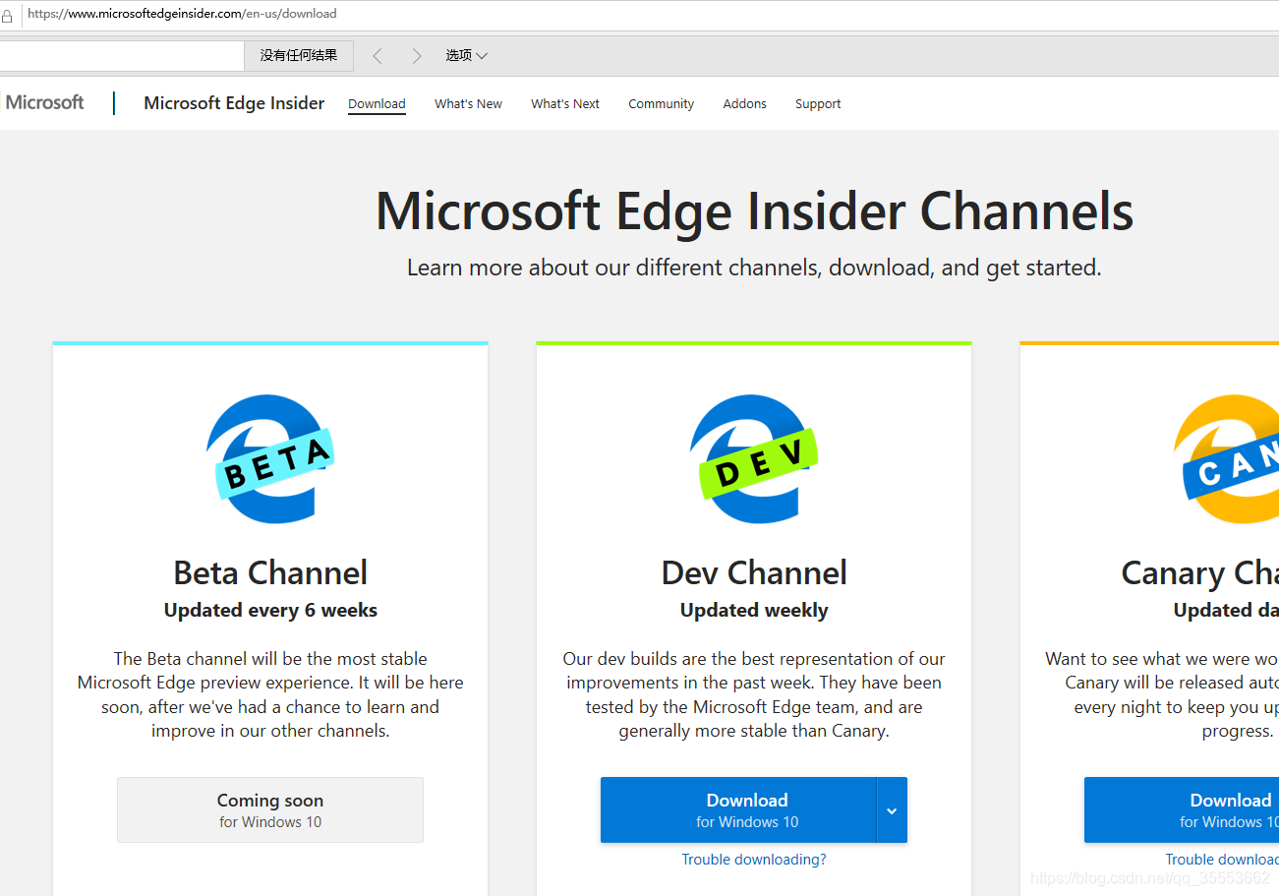Open the Community nav item

click(662, 104)
